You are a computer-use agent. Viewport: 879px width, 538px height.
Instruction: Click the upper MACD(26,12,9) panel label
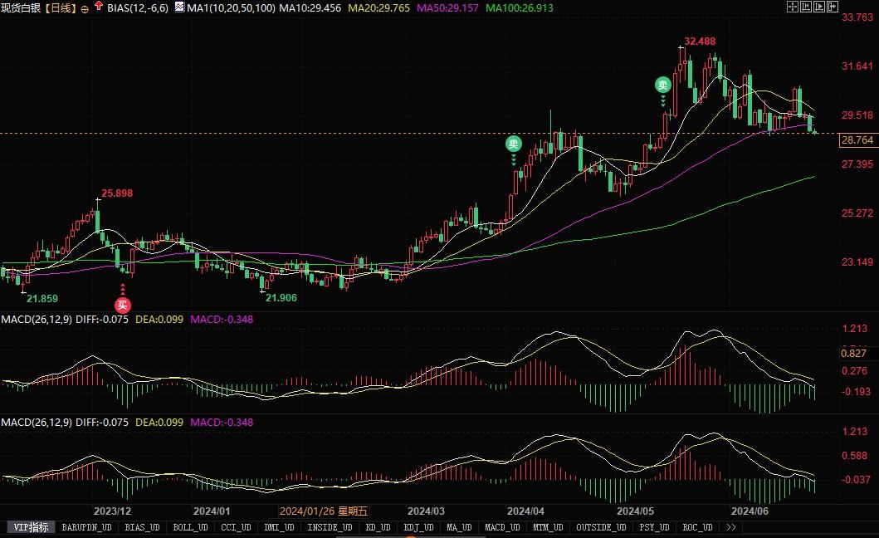pos(36,319)
